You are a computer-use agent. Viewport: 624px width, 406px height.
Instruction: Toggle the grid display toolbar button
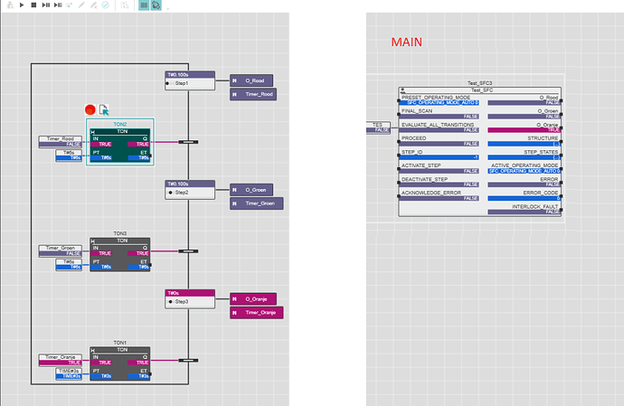[x=144, y=5]
